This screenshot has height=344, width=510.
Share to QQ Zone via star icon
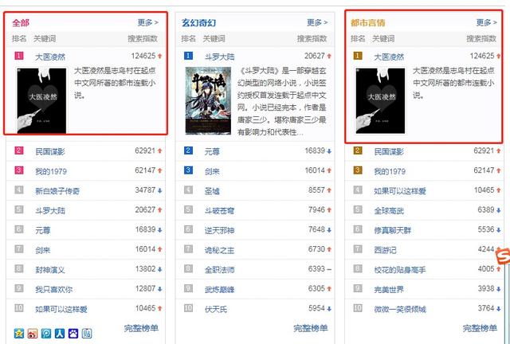pos(19,334)
